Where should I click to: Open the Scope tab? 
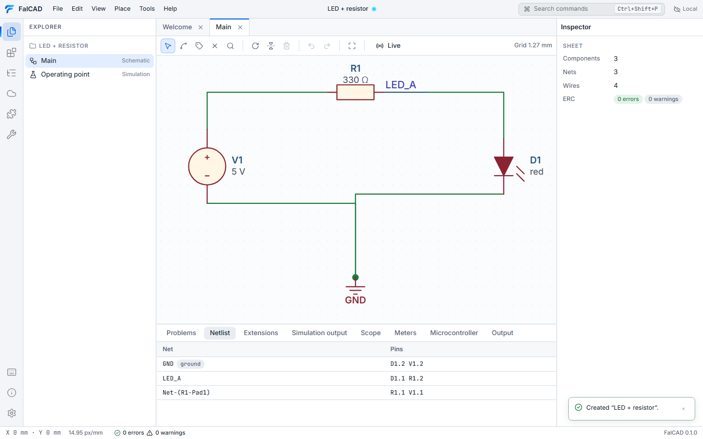pos(371,333)
